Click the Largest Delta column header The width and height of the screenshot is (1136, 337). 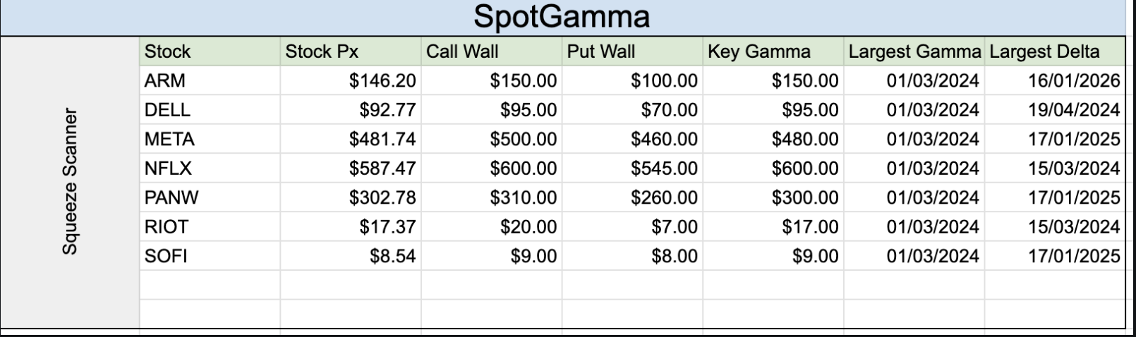coord(1054,51)
